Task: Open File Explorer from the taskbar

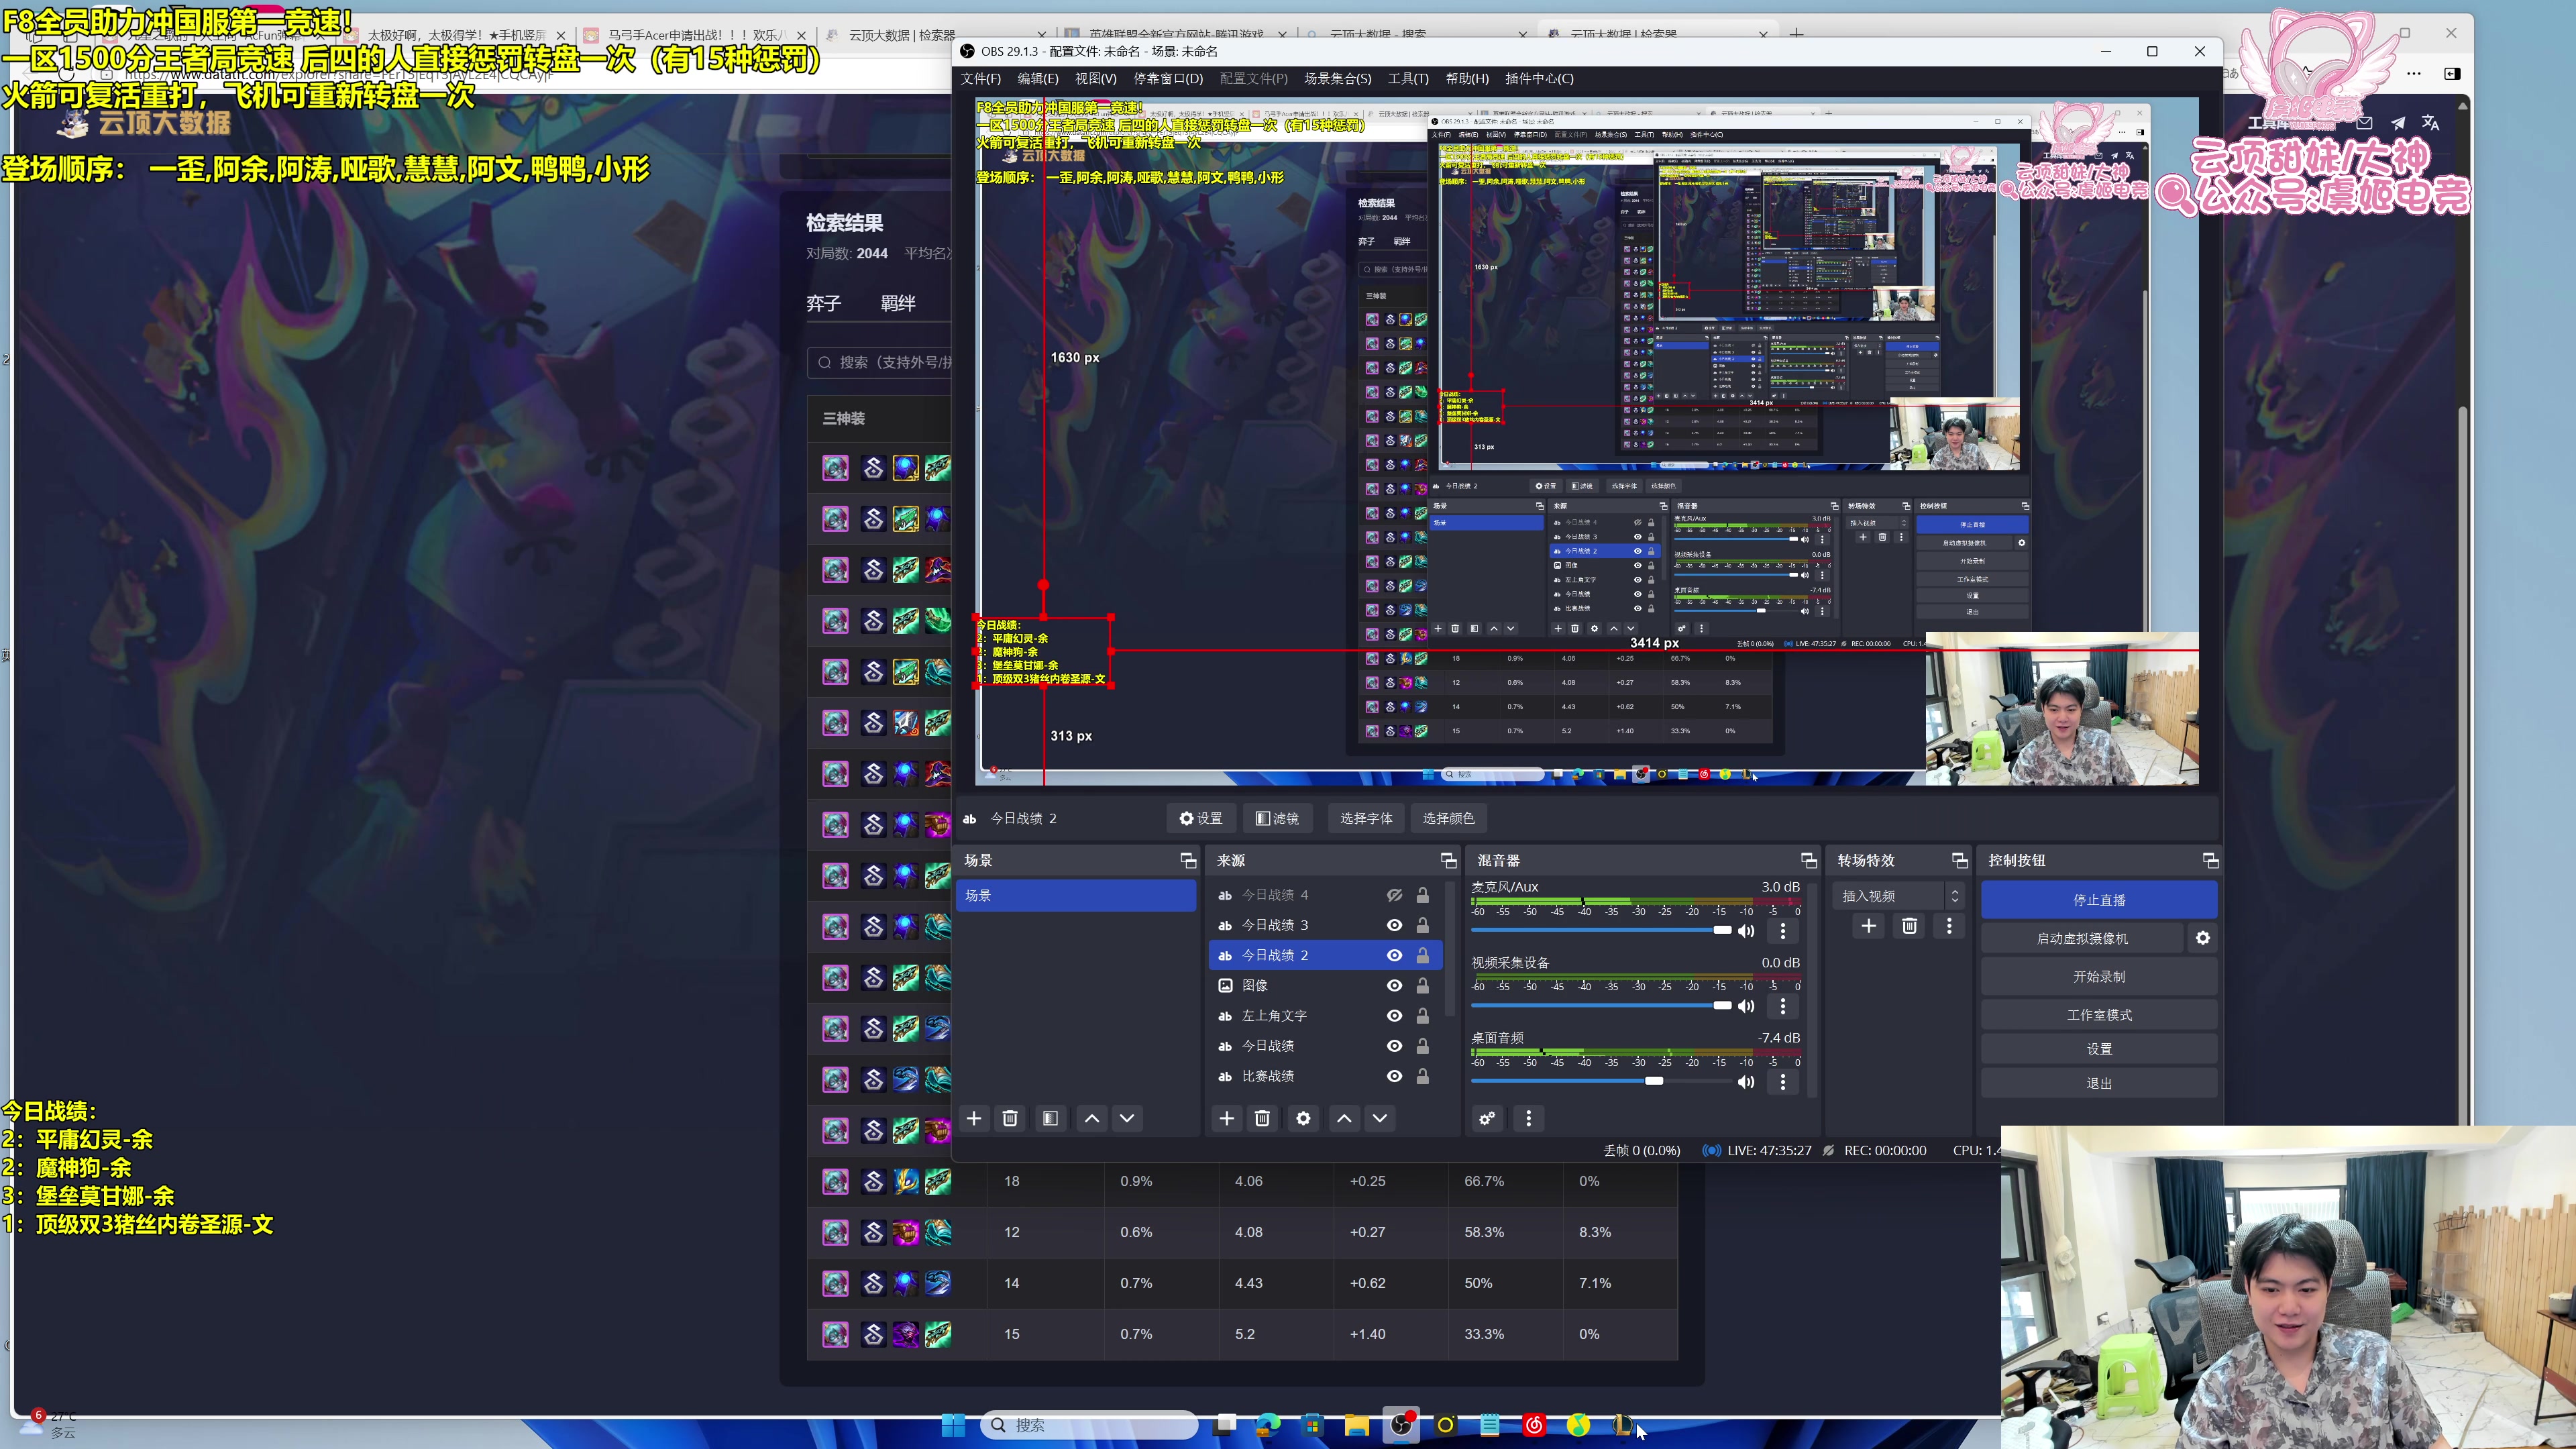Action: (1356, 1425)
